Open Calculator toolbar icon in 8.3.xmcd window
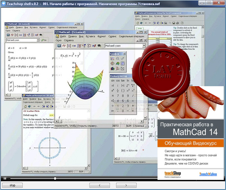Screen dimensions: 226x190 8,35
